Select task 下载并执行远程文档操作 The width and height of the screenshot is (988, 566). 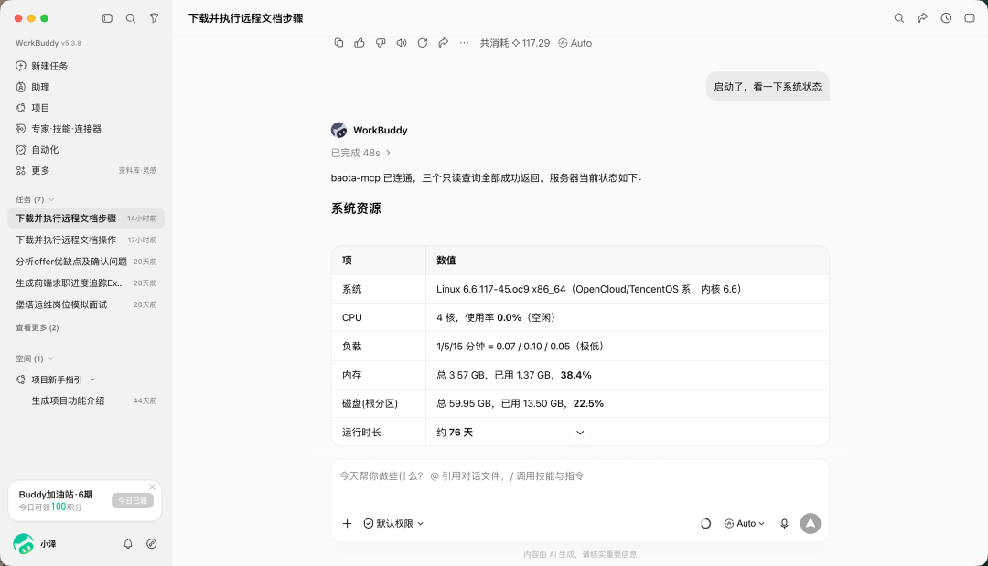coord(86,240)
